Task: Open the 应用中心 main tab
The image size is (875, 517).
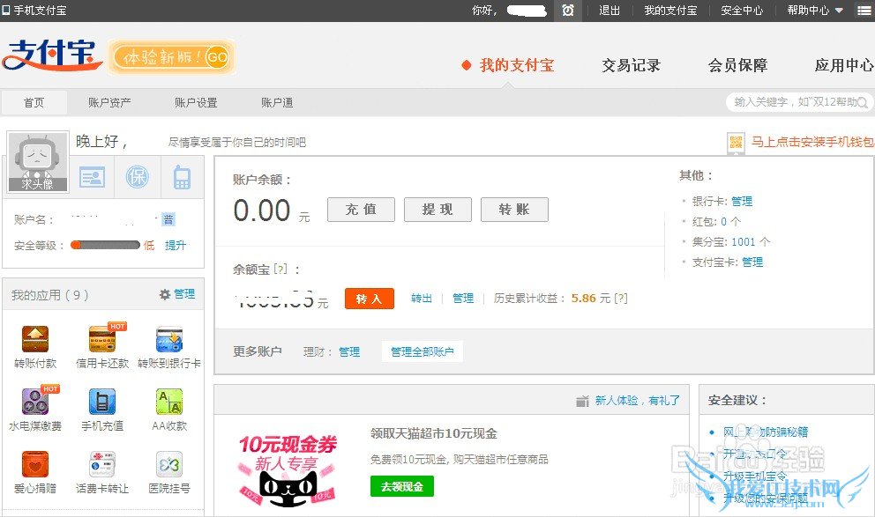Action: (x=844, y=65)
